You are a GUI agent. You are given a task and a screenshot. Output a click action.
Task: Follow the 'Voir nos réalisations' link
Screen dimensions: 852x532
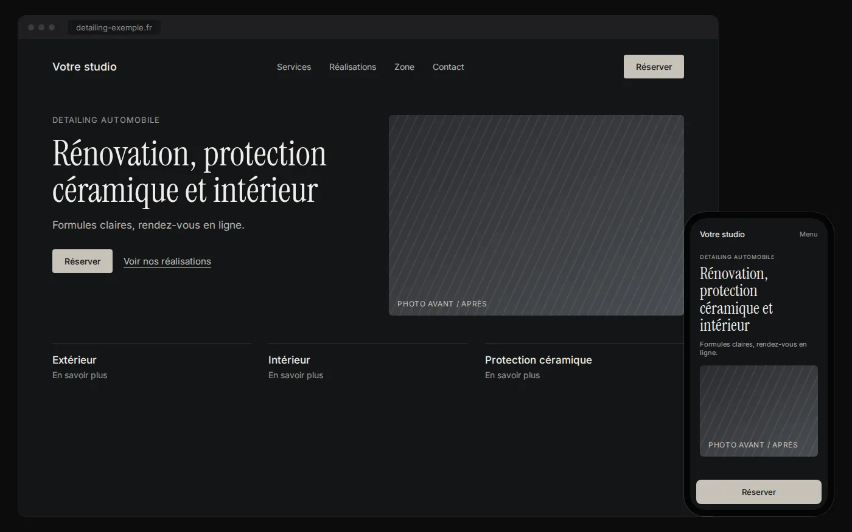[x=167, y=261]
